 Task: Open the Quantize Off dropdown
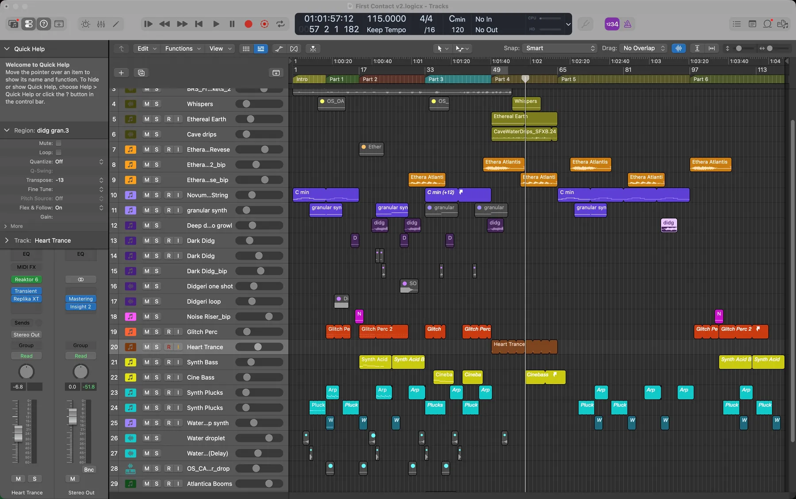(79, 162)
